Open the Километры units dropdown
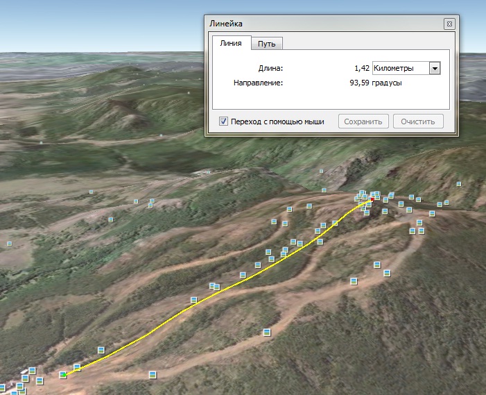This screenshot has height=395, width=486. 406,68
